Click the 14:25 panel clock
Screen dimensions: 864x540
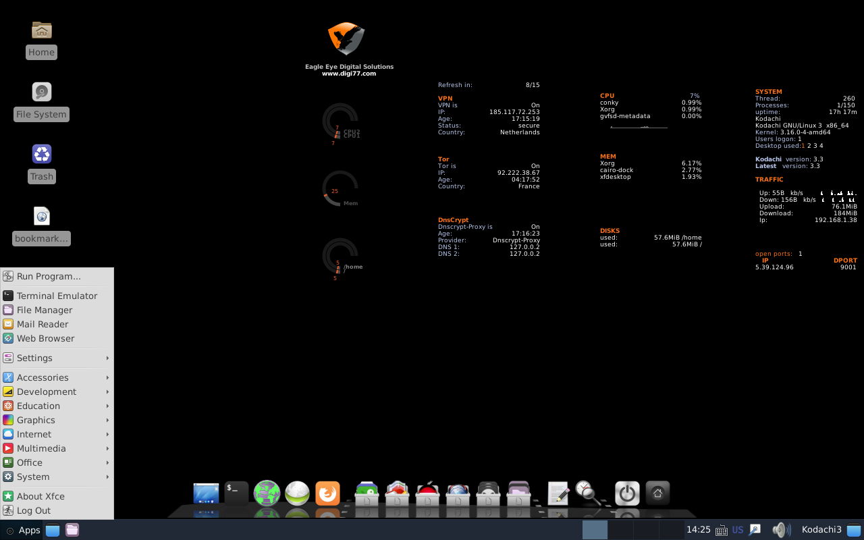(699, 530)
